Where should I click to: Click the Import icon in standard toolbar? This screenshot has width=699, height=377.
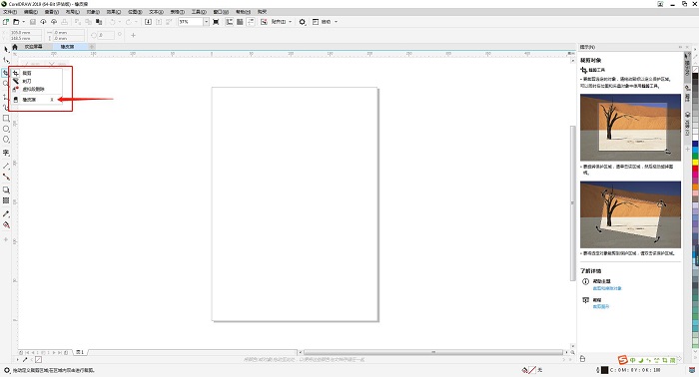pos(149,22)
